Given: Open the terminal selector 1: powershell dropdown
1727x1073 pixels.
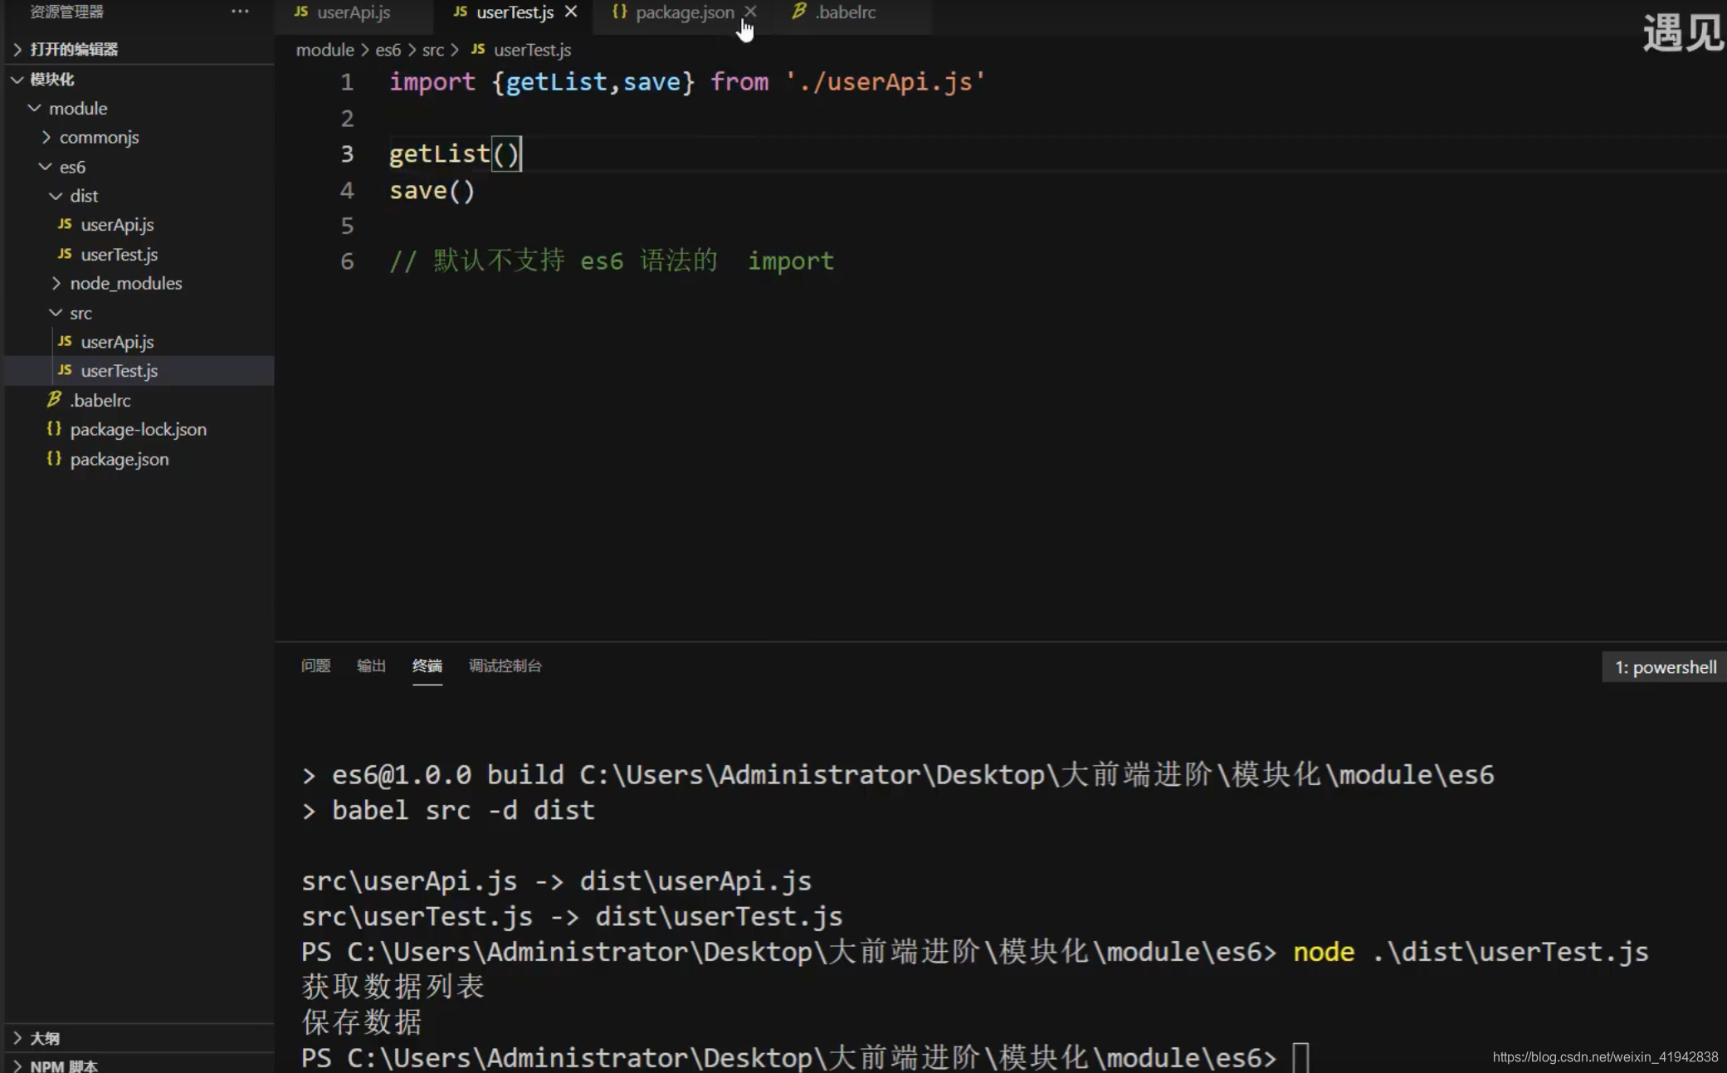Looking at the screenshot, I should [1664, 667].
